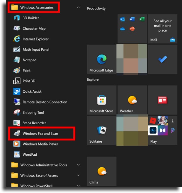This screenshot has width=182, height=193.
Task: Click 'Play' folder tile label
Action: tap(153, 141)
